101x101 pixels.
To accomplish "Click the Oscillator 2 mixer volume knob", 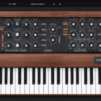I will coord(35,35).
